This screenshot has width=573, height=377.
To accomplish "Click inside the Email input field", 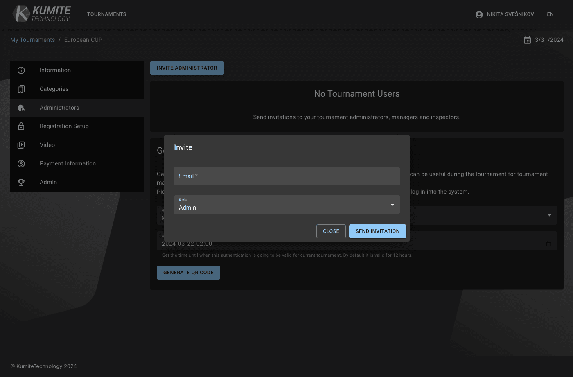I will click(286, 176).
